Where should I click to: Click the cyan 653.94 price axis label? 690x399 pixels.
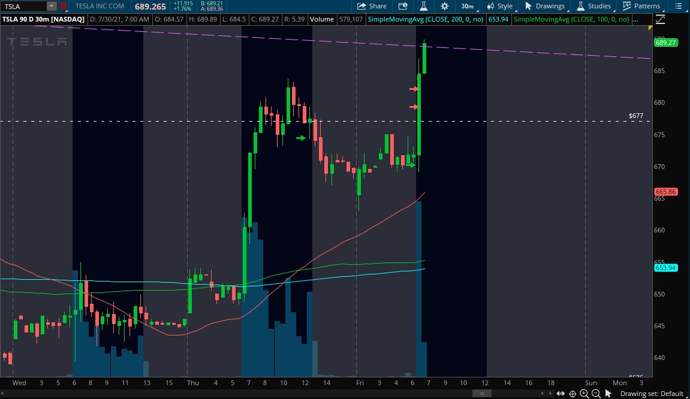click(666, 268)
